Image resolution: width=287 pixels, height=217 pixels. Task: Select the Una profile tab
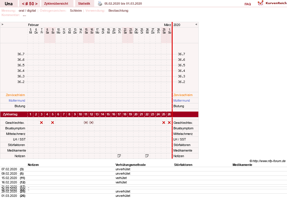click(x=8, y=4)
